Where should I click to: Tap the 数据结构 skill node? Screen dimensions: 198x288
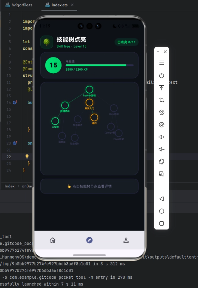point(65,105)
